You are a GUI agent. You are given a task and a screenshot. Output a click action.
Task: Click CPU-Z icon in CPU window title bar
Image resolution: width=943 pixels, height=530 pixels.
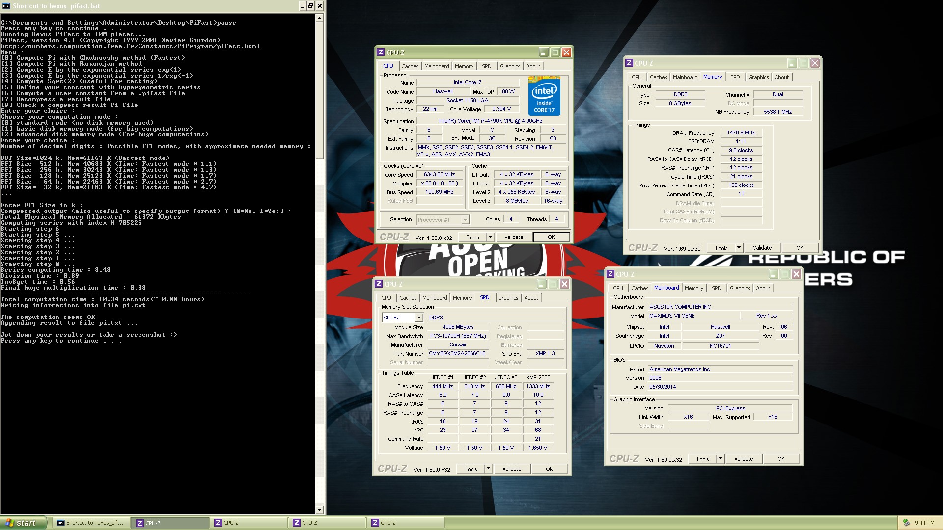381,53
